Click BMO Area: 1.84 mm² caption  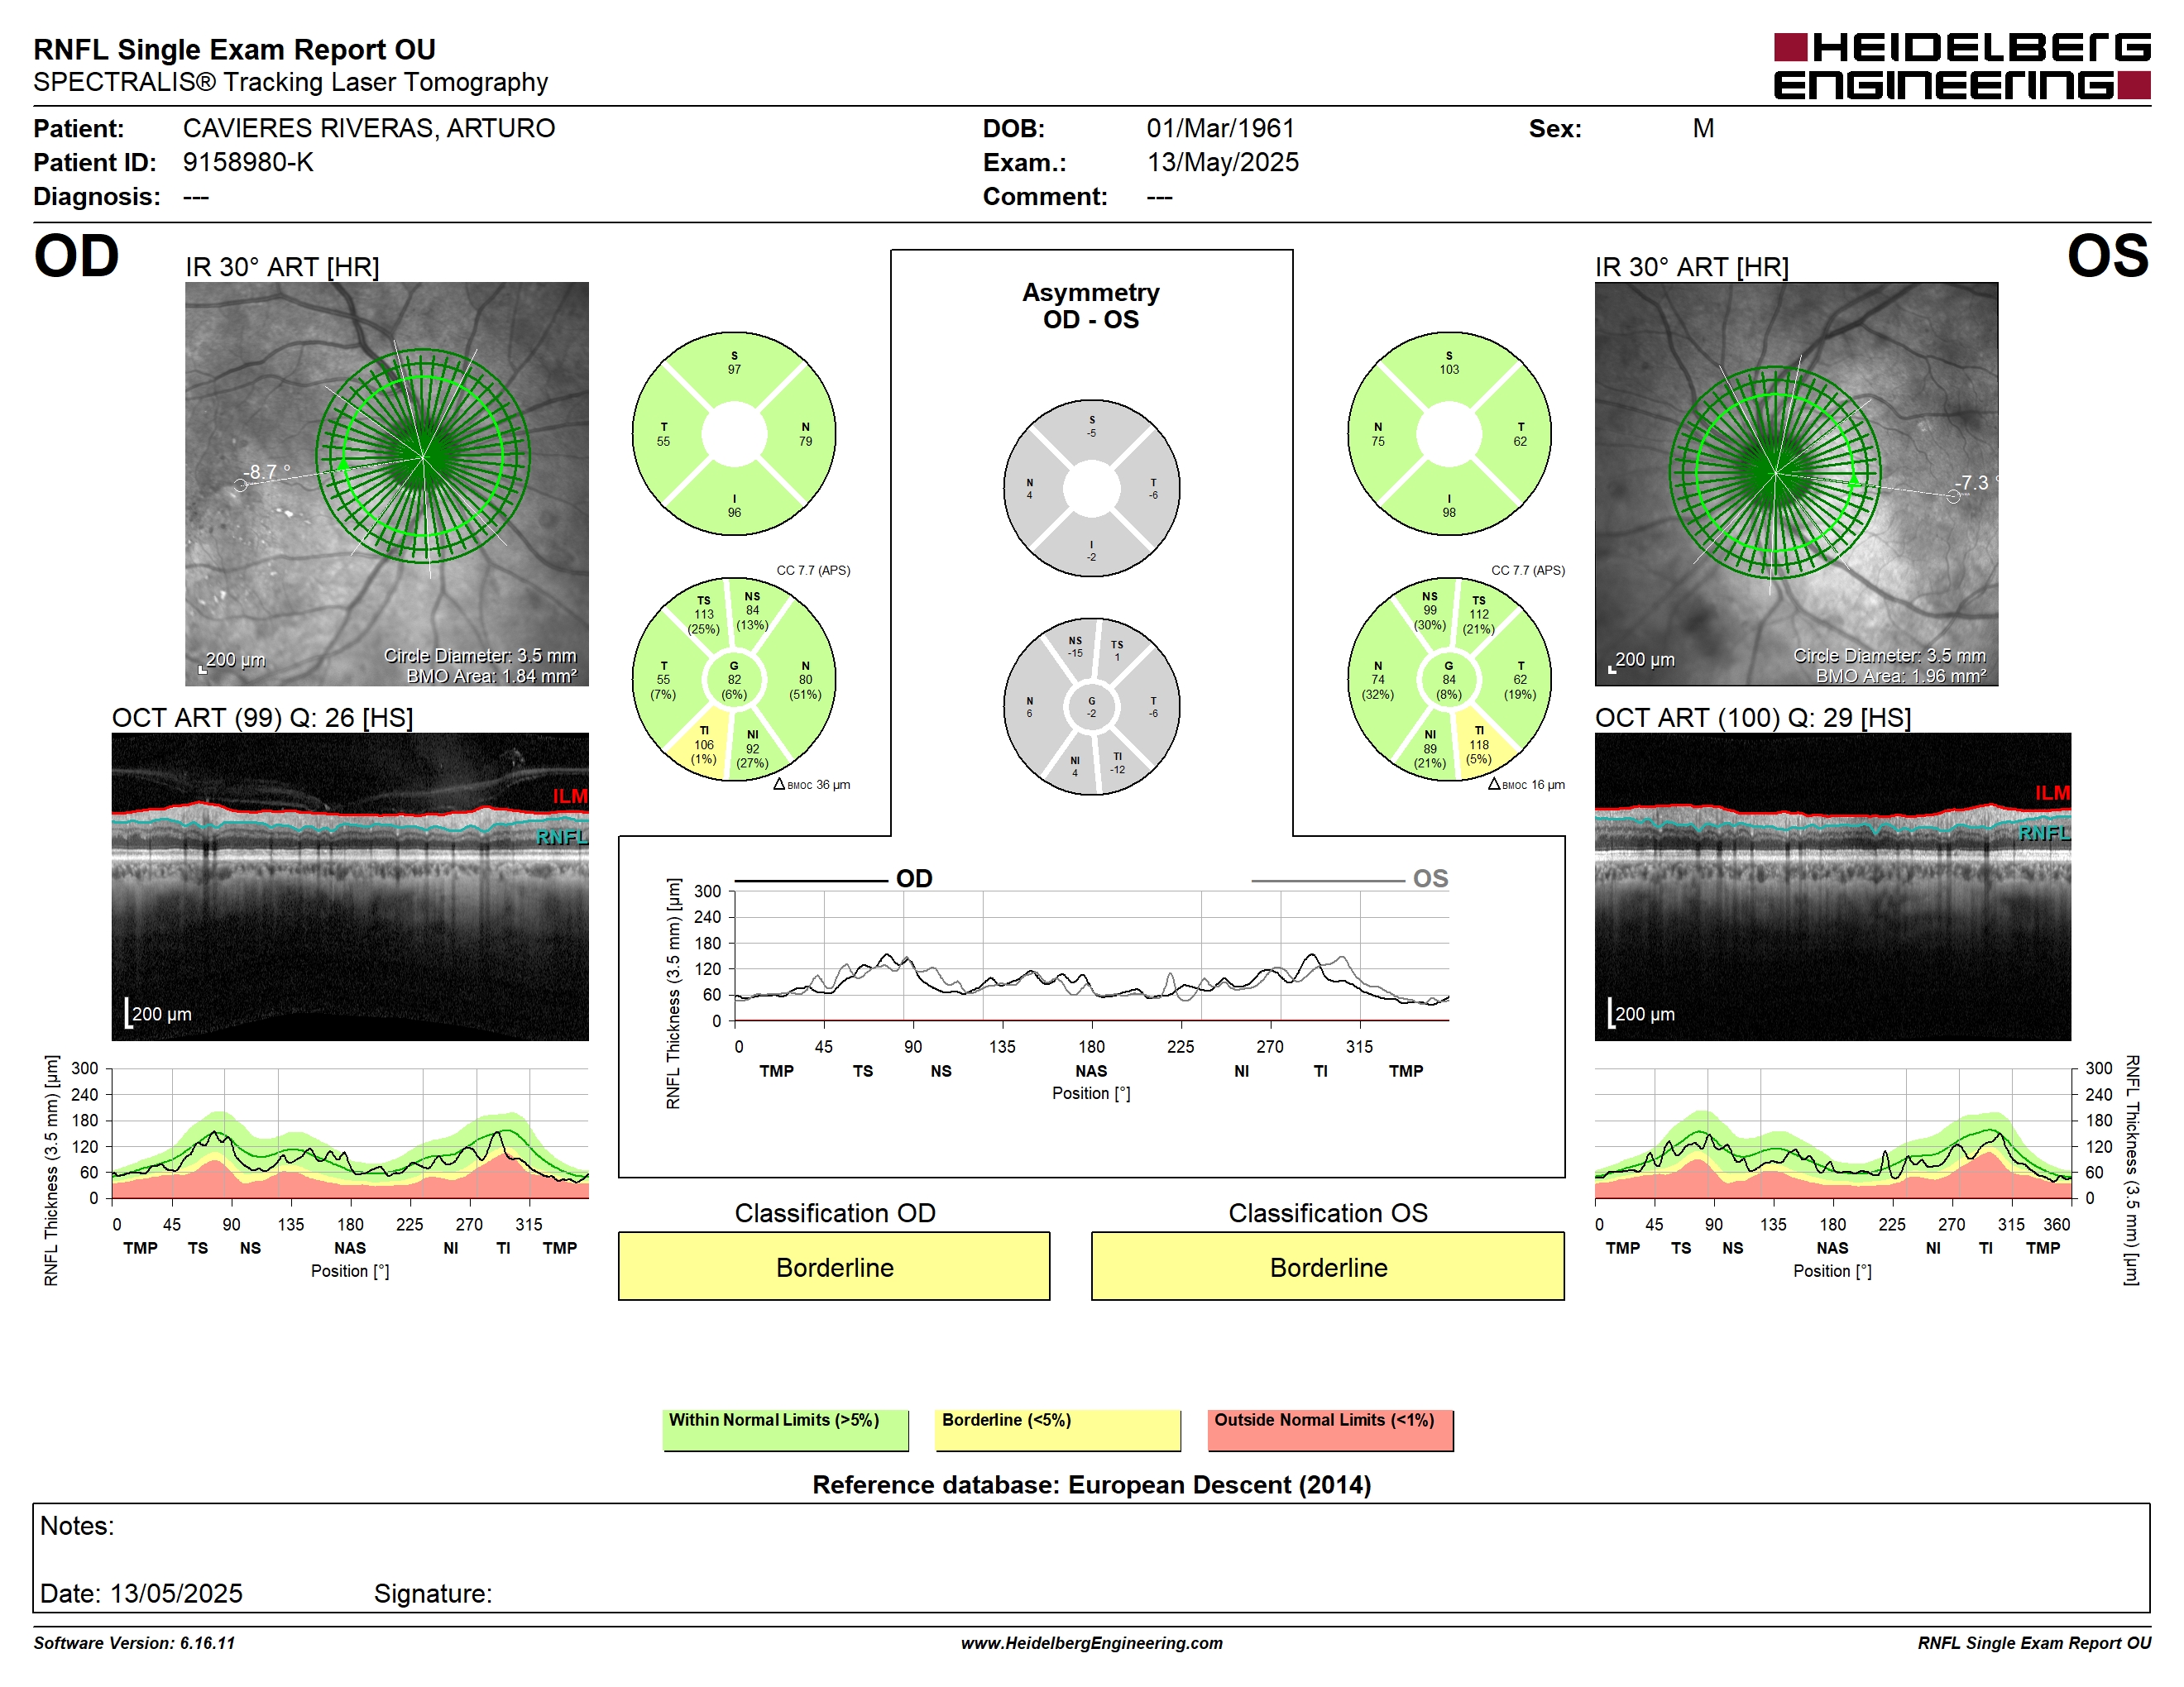[491, 676]
